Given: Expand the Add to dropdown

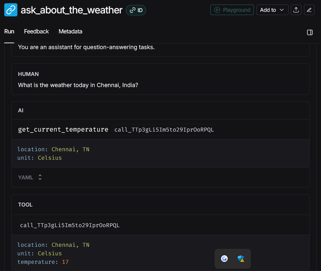Looking at the screenshot, I should pyautogui.click(x=272, y=10).
